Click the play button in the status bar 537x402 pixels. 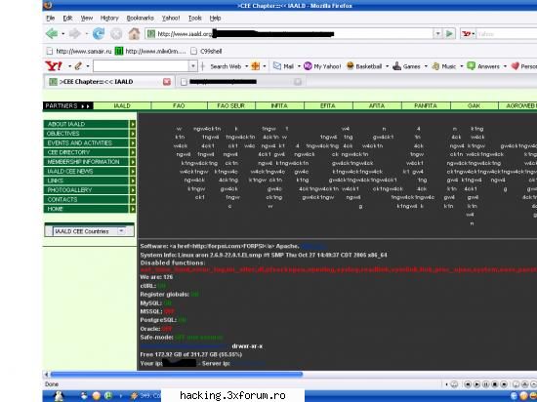click(476, 384)
